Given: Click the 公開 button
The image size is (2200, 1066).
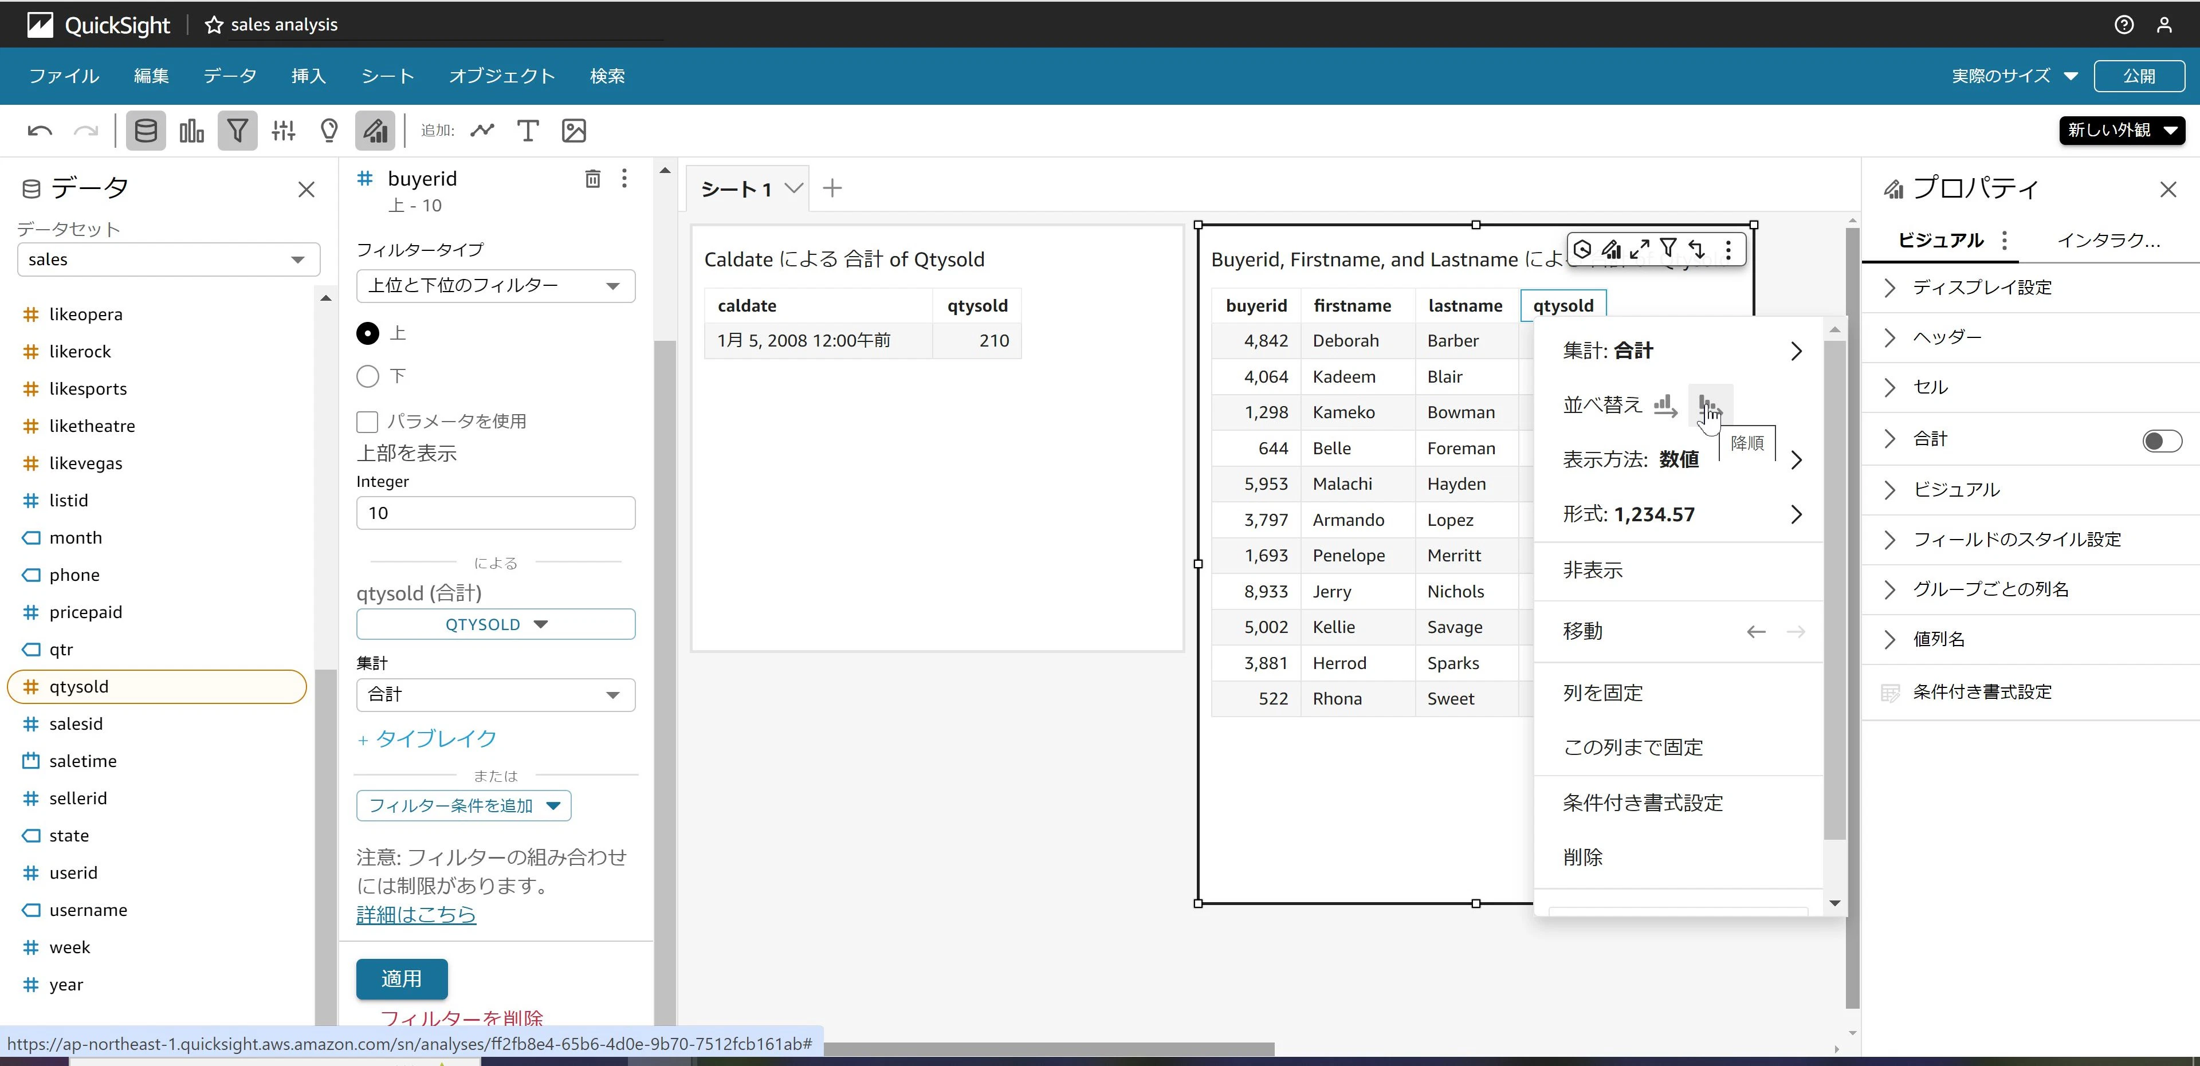Looking at the screenshot, I should click(x=2139, y=76).
